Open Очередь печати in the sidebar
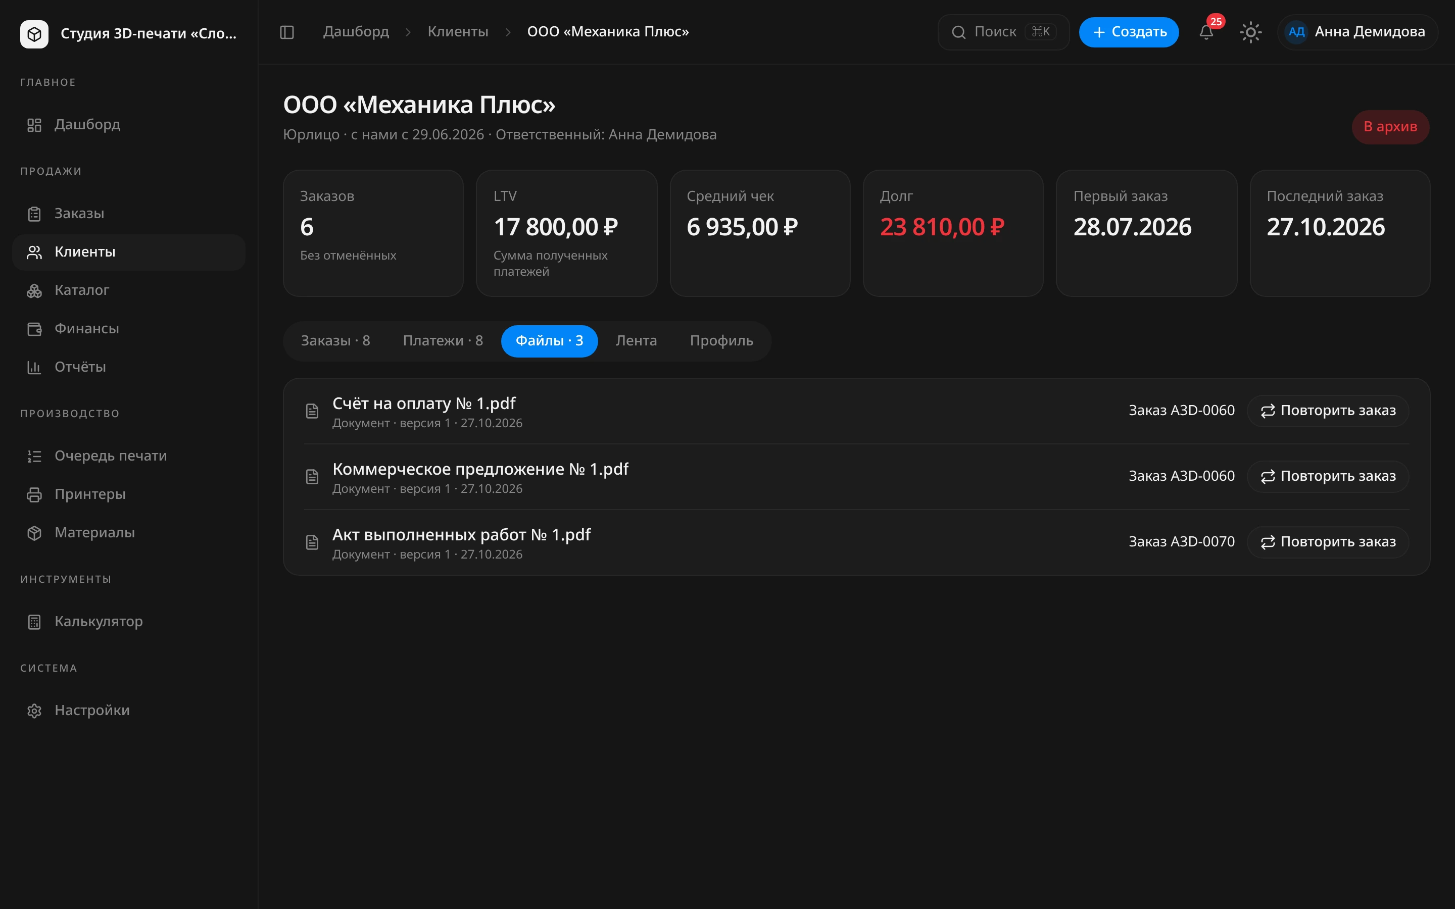Screen dimensions: 1455x909 [x=129, y=456]
